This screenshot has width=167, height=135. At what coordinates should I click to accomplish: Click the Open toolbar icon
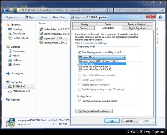(26, 17)
